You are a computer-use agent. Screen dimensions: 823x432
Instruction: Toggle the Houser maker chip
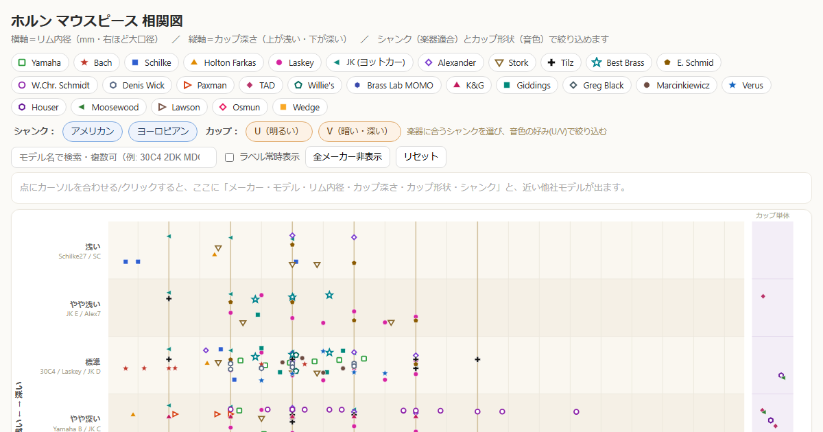(x=39, y=107)
